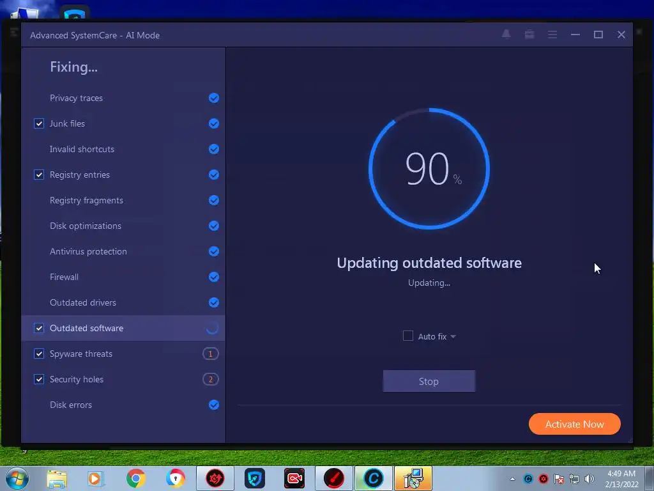Viewport: 654px width, 491px height.
Task: Select the Outdated drivers item
Action: [123, 302]
